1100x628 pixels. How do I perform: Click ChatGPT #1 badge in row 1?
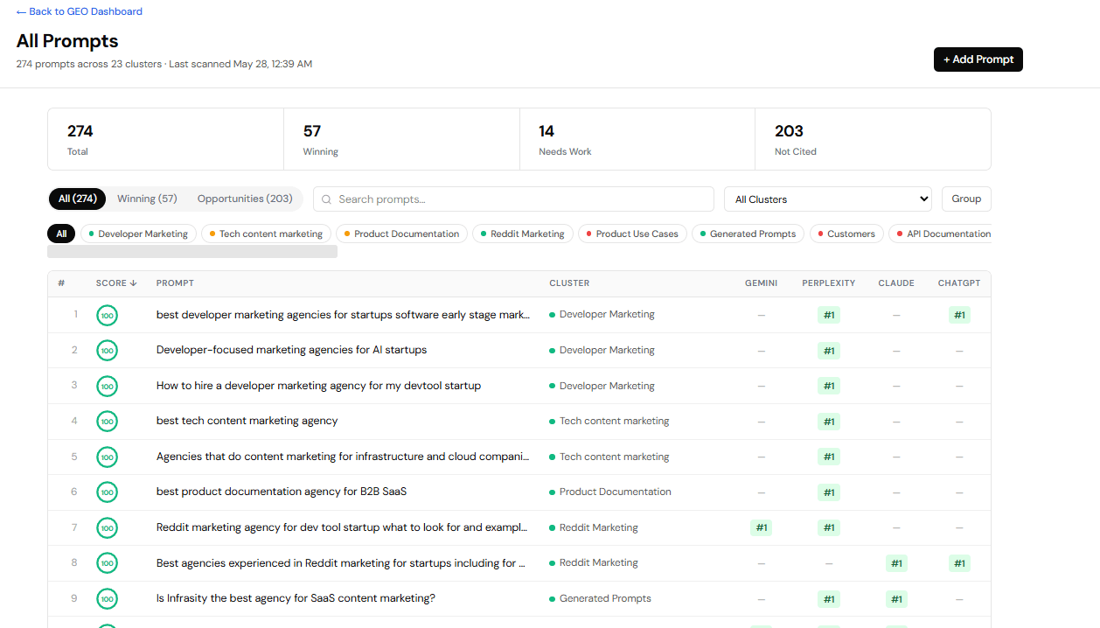tap(959, 315)
